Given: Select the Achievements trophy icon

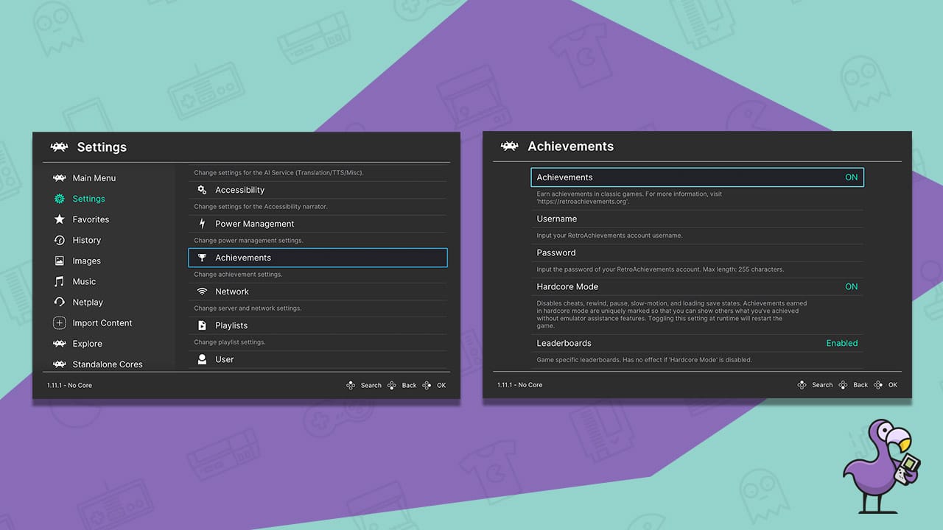Looking at the screenshot, I should click(x=203, y=258).
